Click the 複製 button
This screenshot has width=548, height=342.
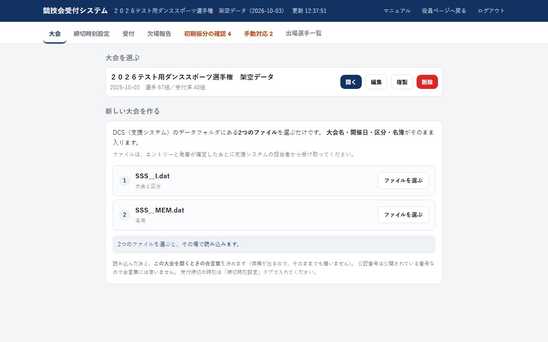(x=402, y=82)
